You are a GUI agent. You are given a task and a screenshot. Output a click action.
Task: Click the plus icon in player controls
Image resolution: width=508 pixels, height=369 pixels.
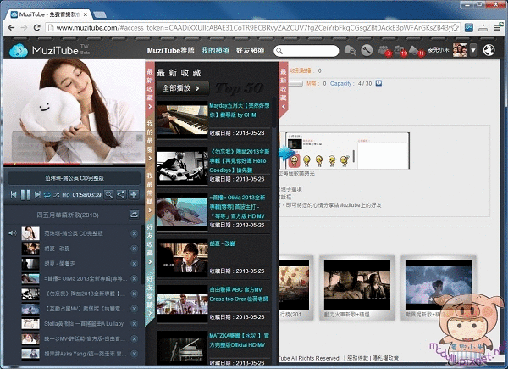tap(134, 195)
